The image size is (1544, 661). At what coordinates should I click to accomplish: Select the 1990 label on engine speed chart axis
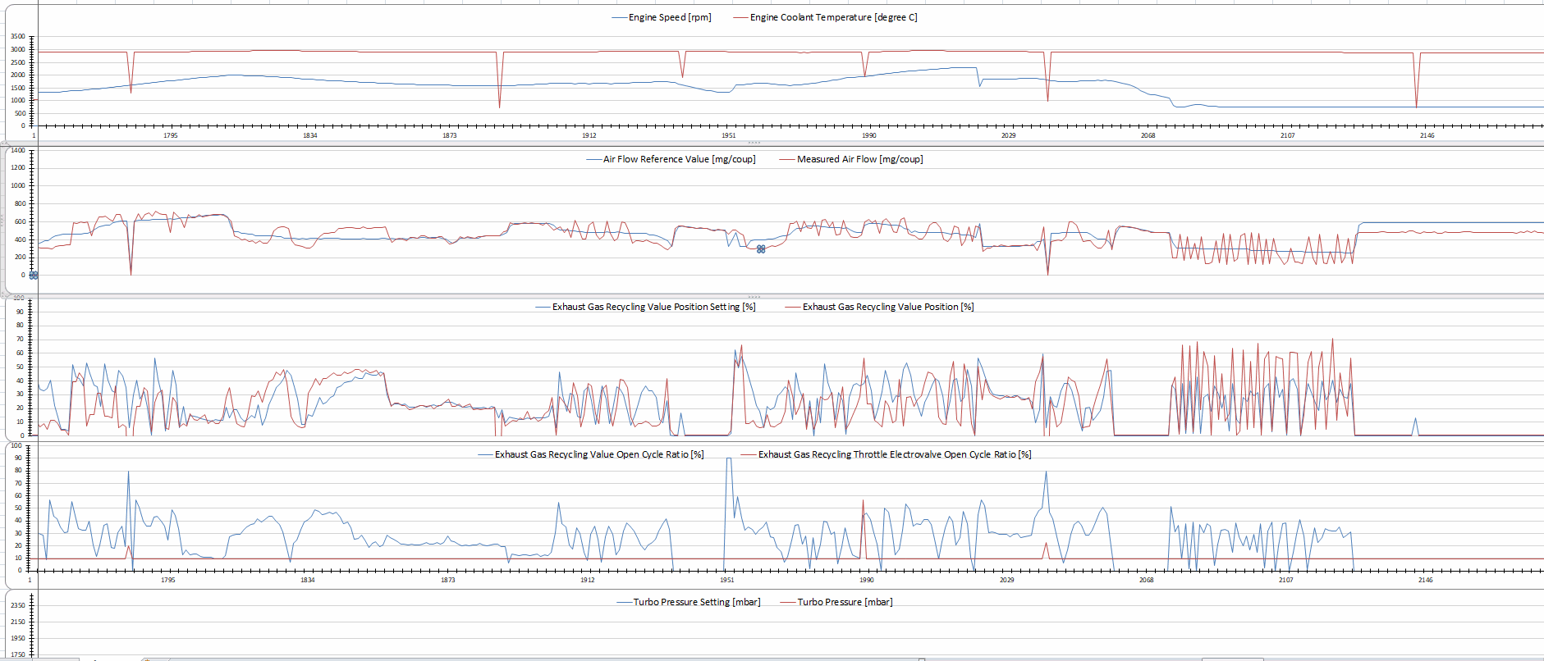pyautogui.click(x=868, y=135)
